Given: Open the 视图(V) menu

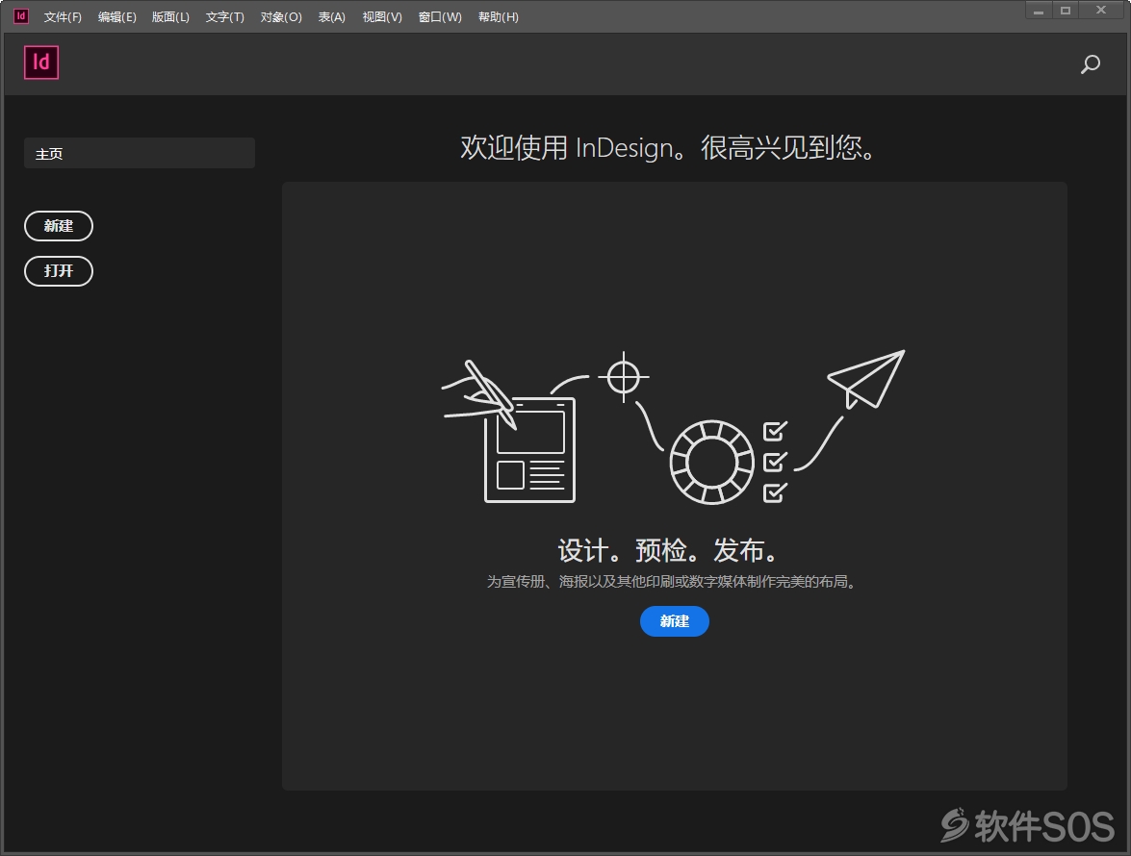Looking at the screenshot, I should tap(381, 16).
